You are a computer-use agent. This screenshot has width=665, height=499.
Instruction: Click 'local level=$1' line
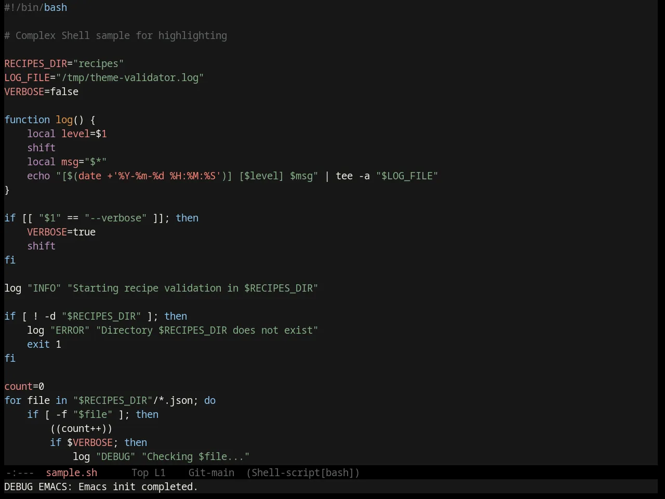(x=67, y=134)
